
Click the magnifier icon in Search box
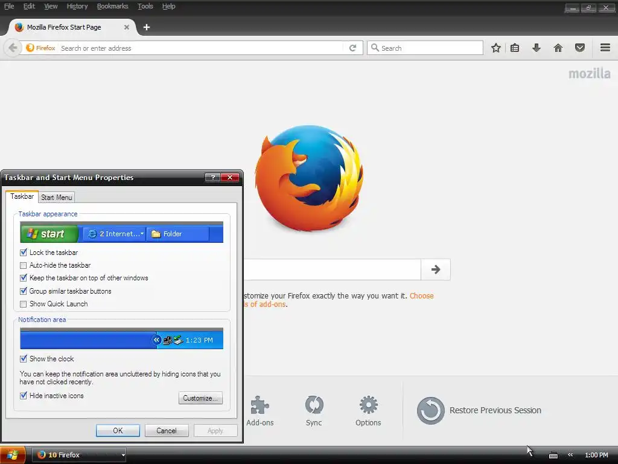[x=375, y=48]
